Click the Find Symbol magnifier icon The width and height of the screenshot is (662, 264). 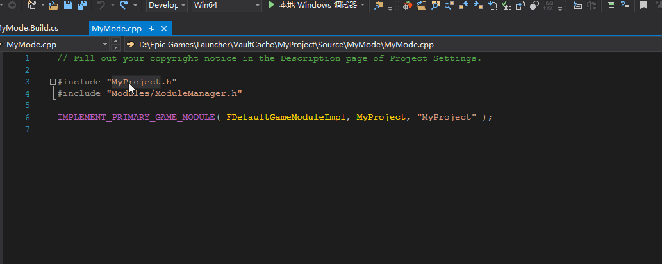pos(449,5)
